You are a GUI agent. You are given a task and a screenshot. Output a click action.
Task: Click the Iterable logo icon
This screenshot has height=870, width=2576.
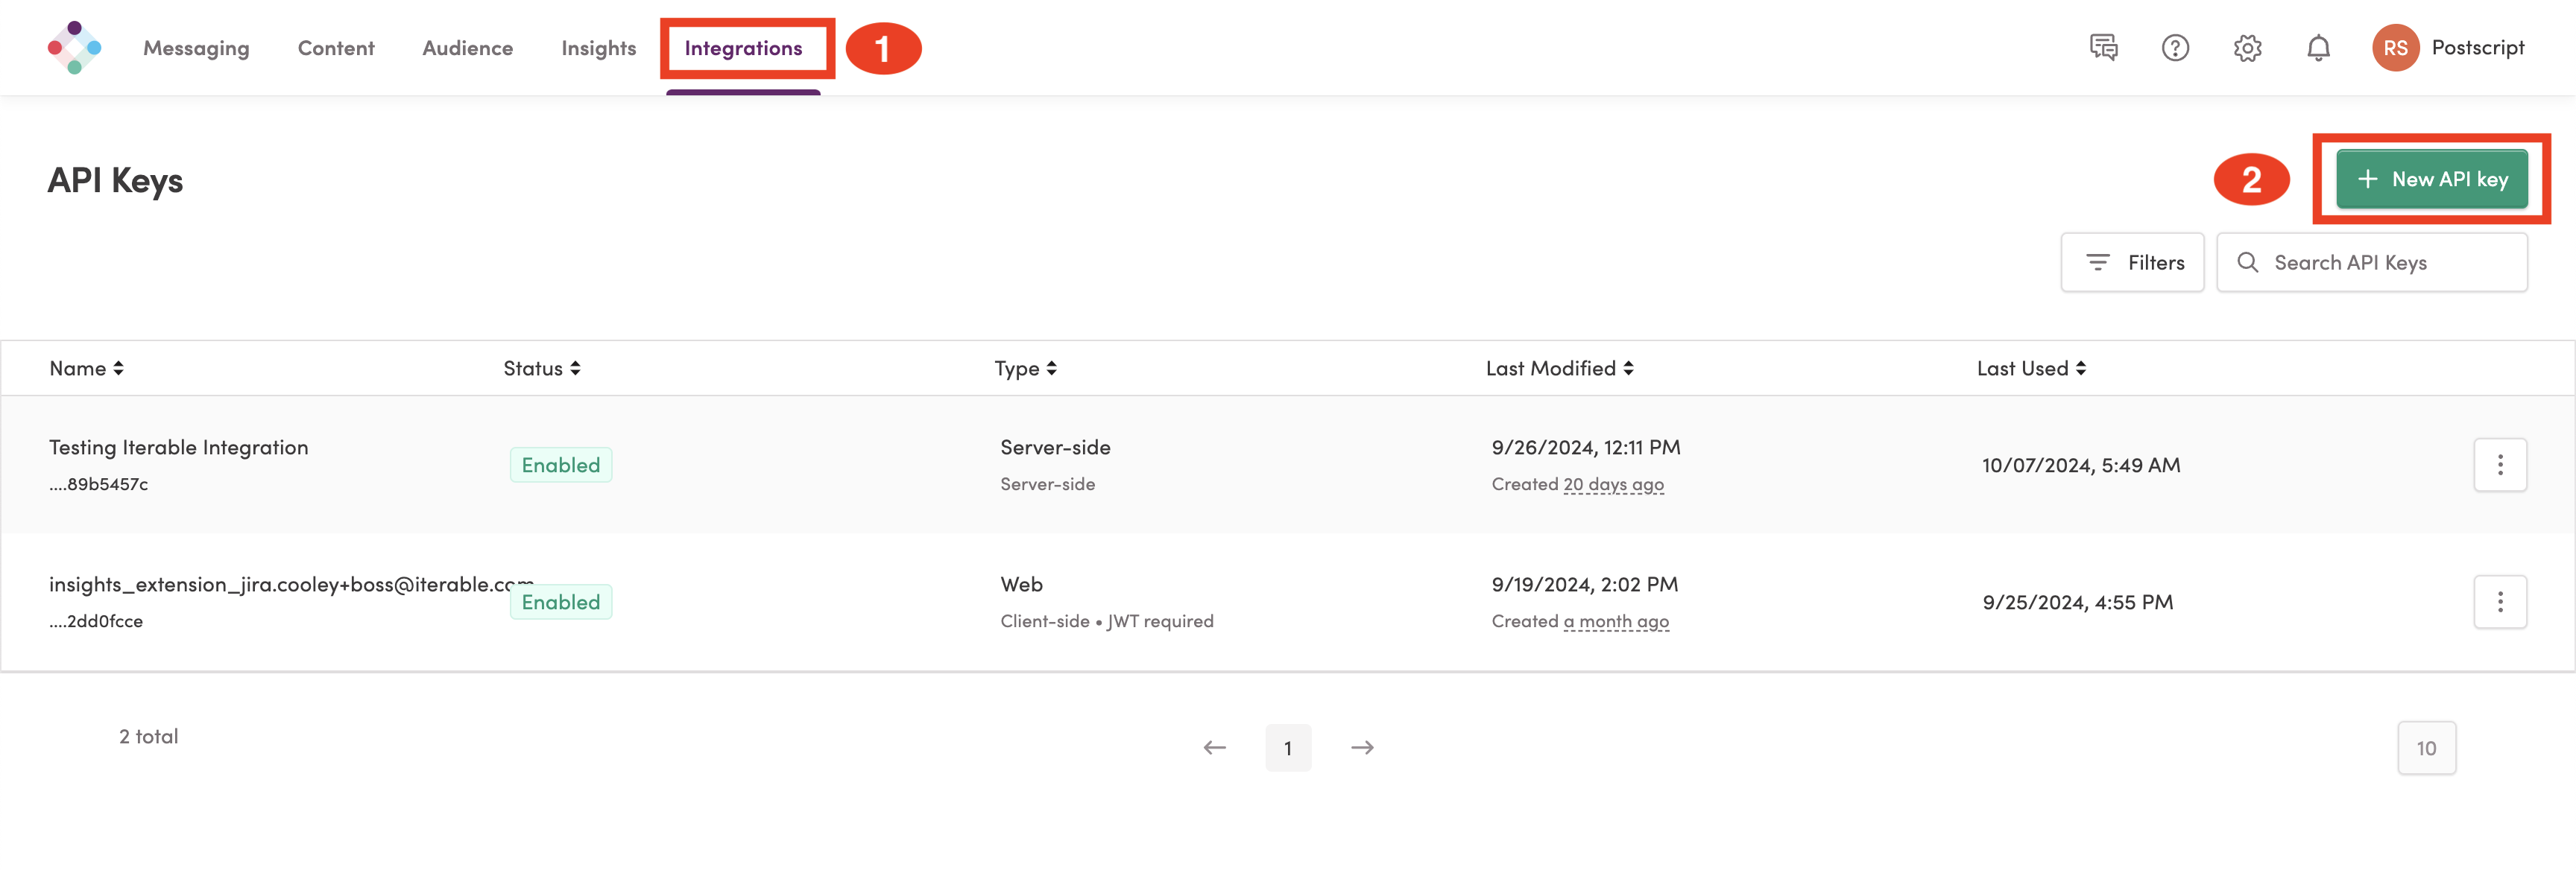click(74, 47)
